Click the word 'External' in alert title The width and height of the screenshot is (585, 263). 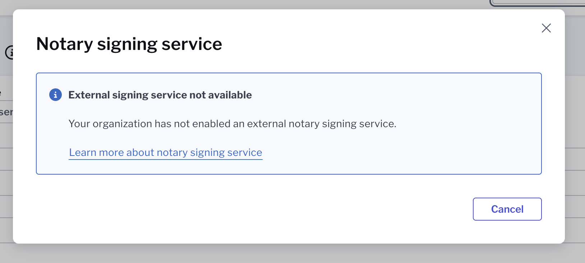tap(89, 95)
